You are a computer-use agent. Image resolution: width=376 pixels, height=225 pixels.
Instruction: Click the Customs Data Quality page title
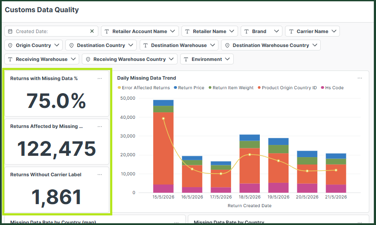pyautogui.click(x=42, y=10)
